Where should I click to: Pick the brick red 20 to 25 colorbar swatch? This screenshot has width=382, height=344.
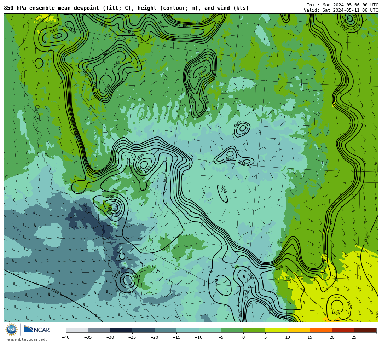point(343,330)
